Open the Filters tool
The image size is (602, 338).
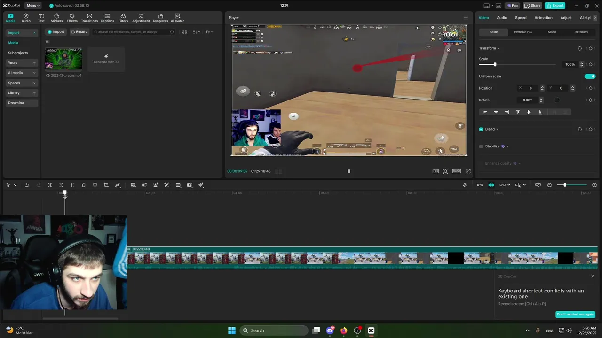pos(123,18)
